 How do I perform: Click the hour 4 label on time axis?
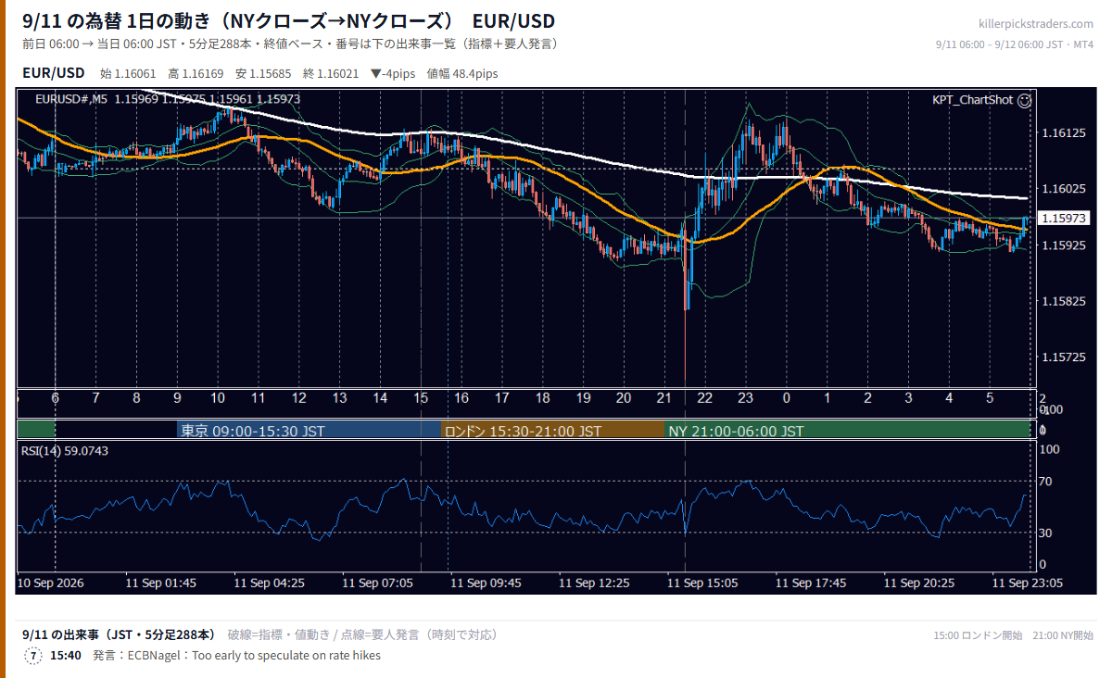pyautogui.click(x=949, y=398)
